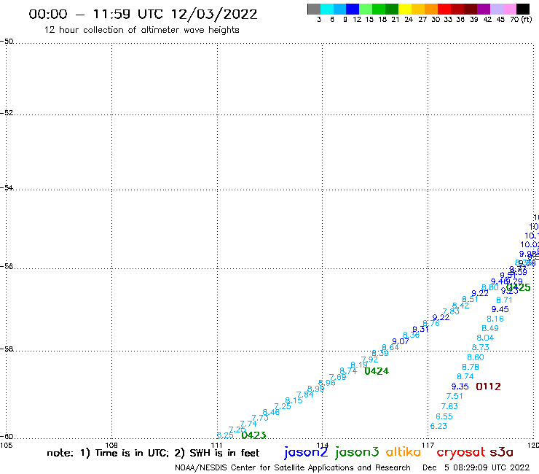Click the wave height value '7.51'
The height and width of the screenshot is (474, 539).
pos(455,396)
